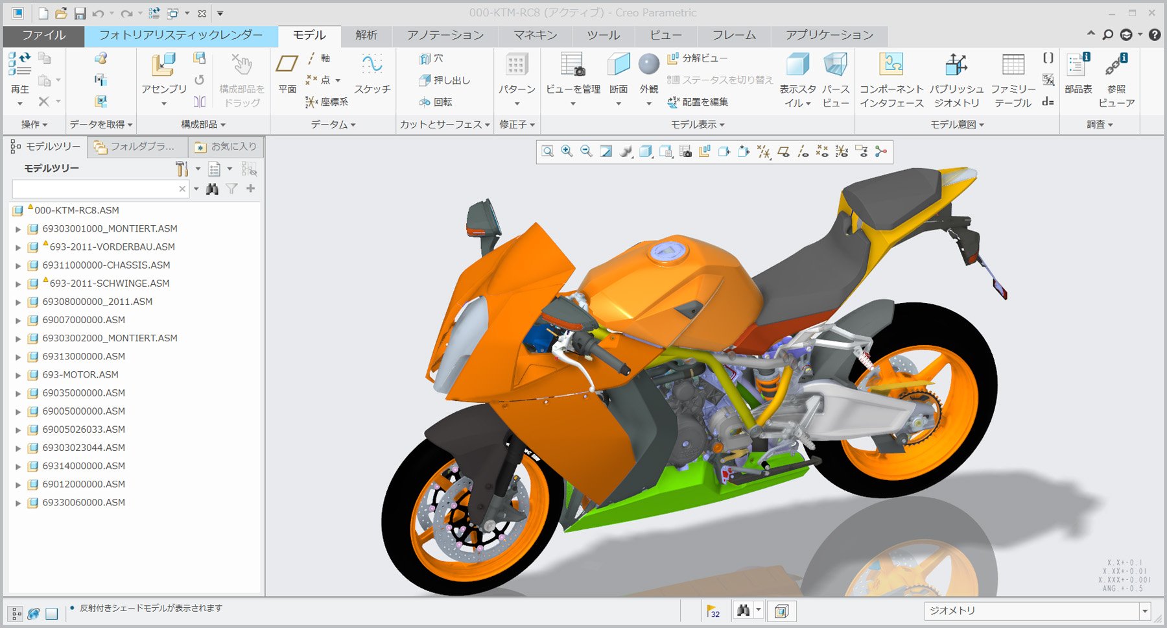
Task: Open the ファイル (File) menu
Action: coord(43,36)
